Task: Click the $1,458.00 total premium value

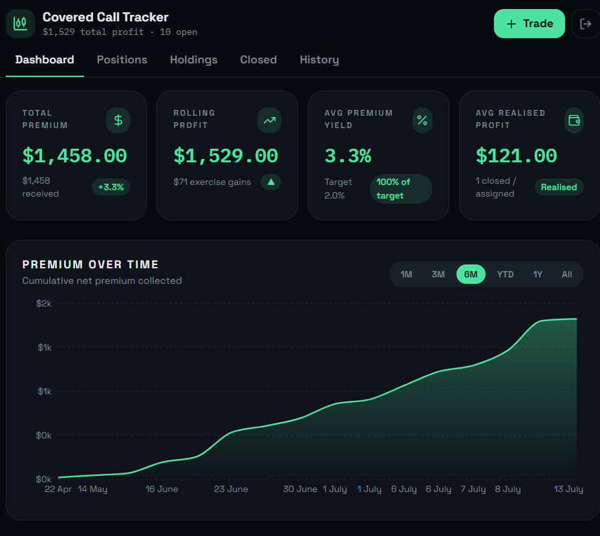Action: pos(74,156)
